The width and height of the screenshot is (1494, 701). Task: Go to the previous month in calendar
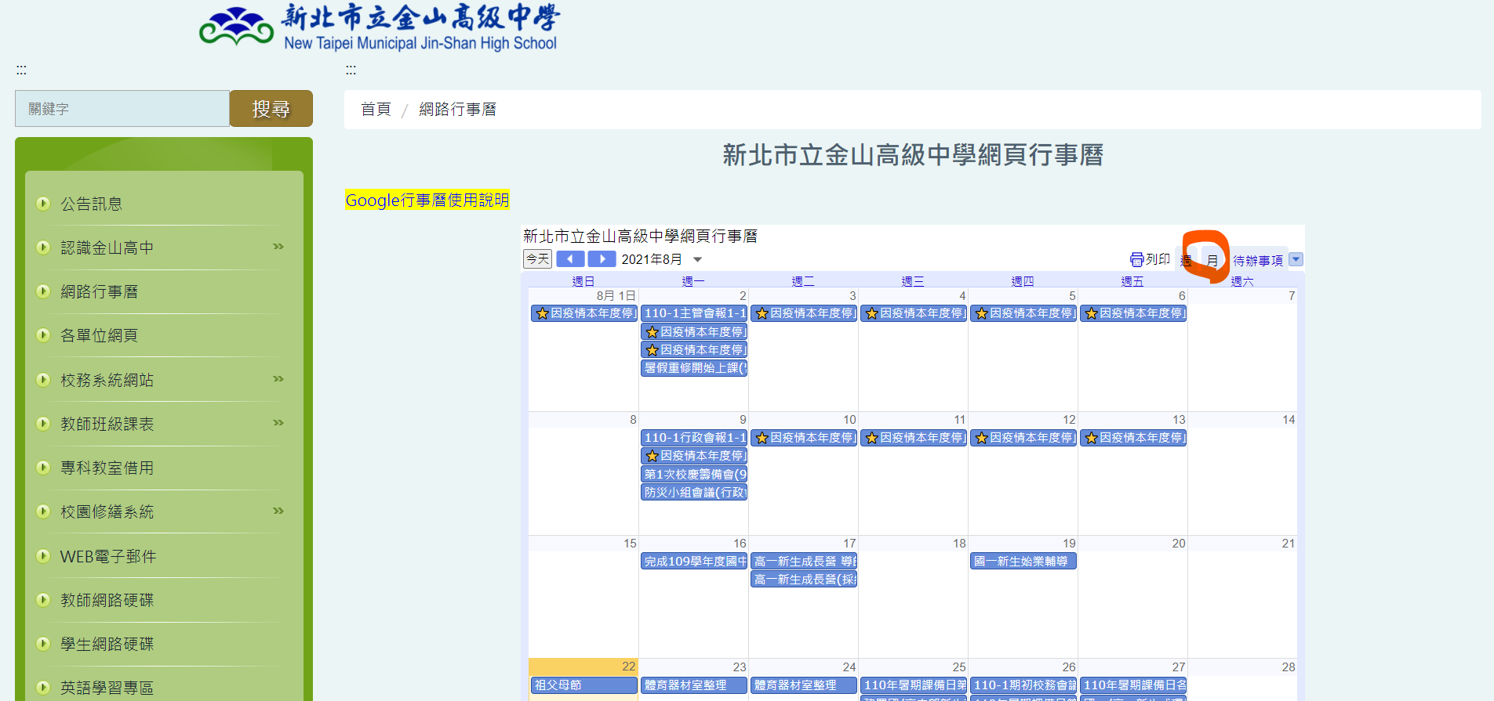click(x=570, y=259)
